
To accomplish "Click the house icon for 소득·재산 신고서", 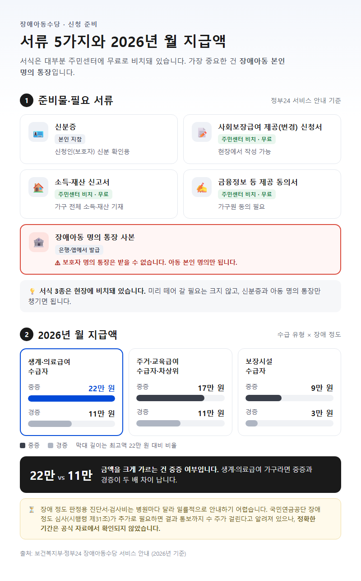I will pos(38,187).
